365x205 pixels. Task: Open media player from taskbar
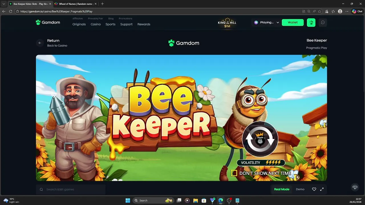pyautogui.click(x=187, y=200)
